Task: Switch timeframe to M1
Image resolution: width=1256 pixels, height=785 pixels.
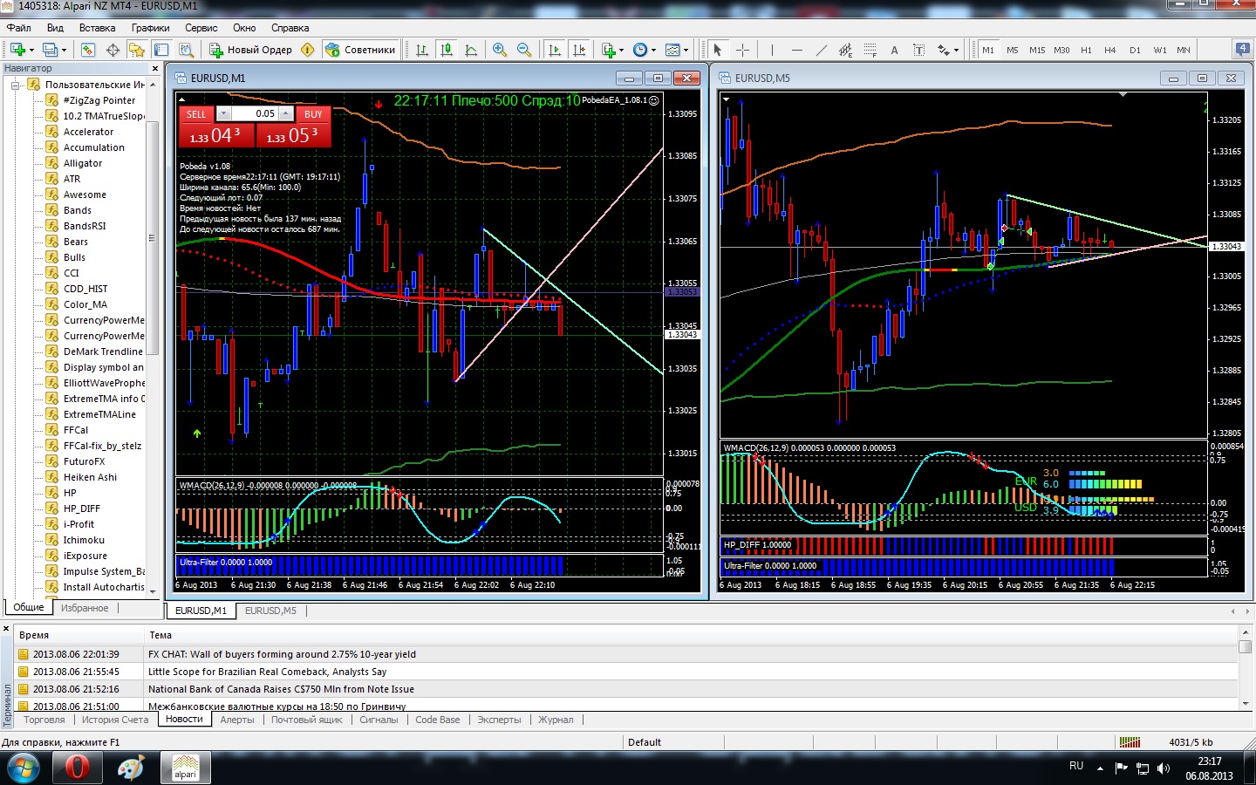Action: (988, 50)
